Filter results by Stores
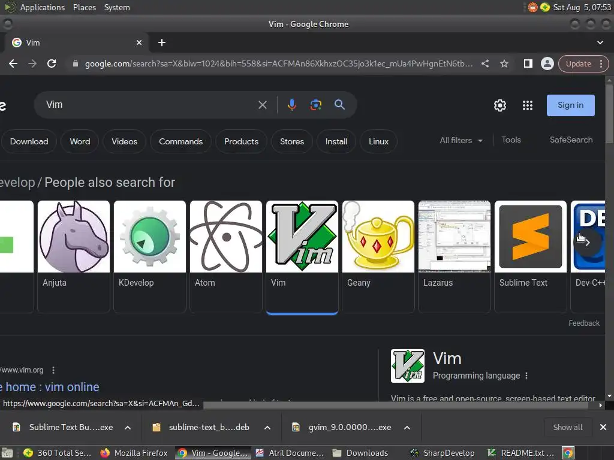The width and height of the screenshot is (614, 460). tap(292, 141)
